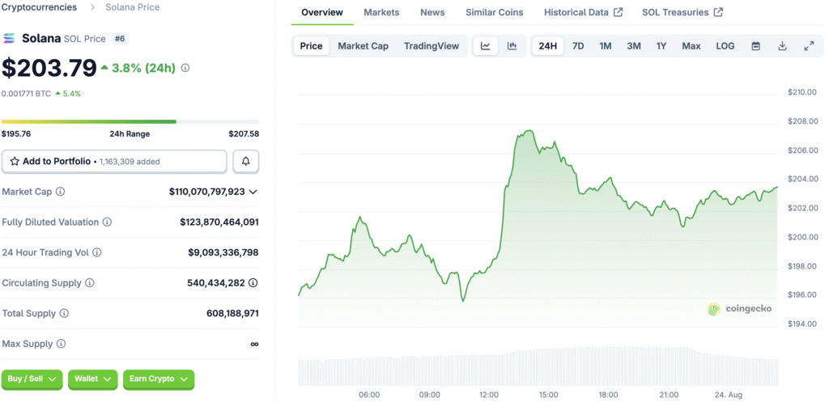Set chart range to 1M
The image size is (829, 402).
(x=606, y=46)
